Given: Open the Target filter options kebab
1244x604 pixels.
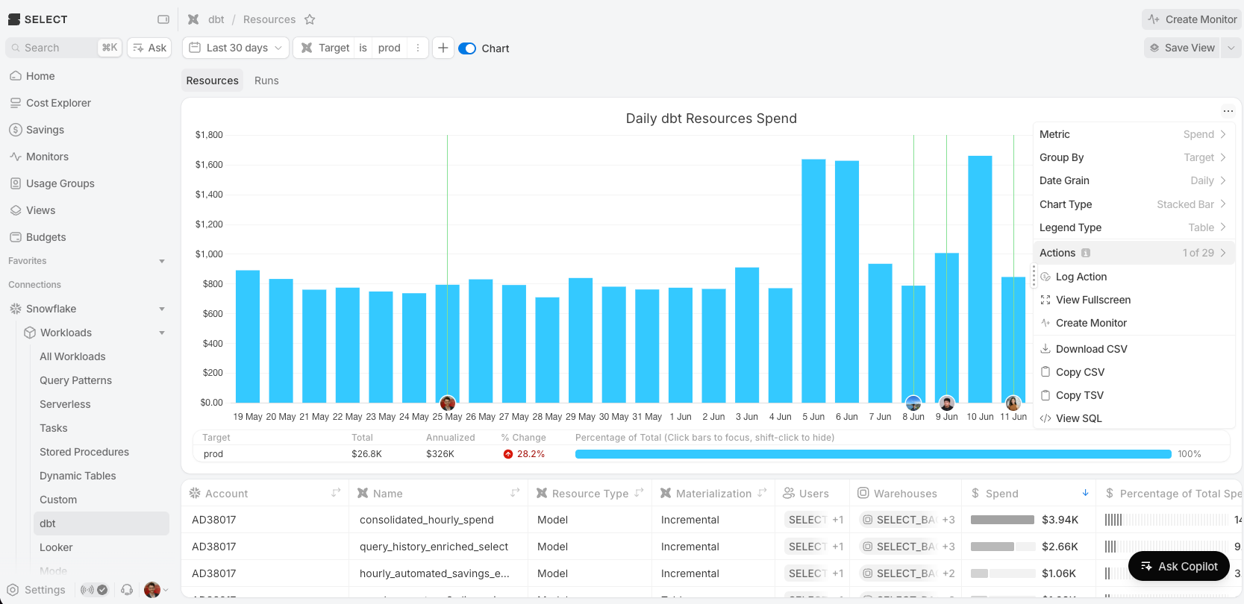Looking at the screenshot, I should pos(418,48).
